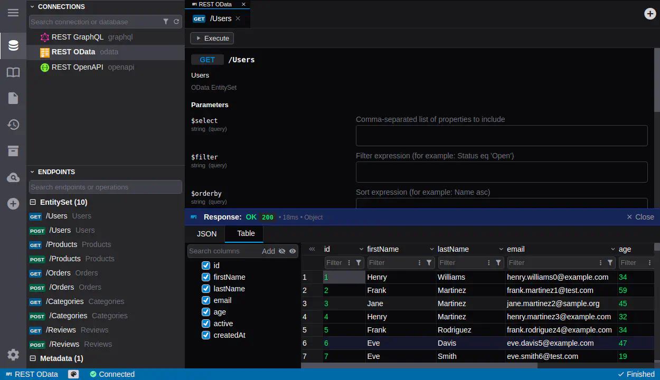Screen dimensions: 660x380
Task: Close the response panel
Action: pyautogui.click(x=640, y=217)
